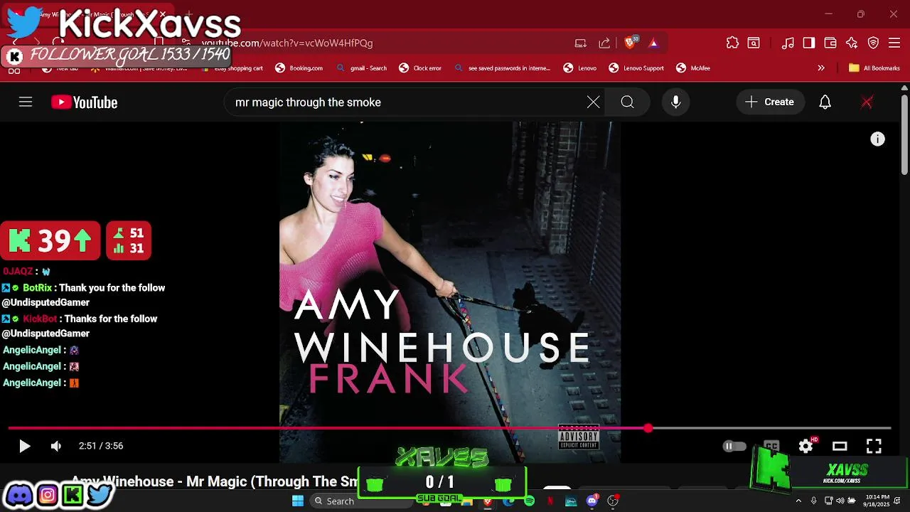Clear the YouTube search query
Viewport: 910px width, 512px height.
(x=593, y=102)
